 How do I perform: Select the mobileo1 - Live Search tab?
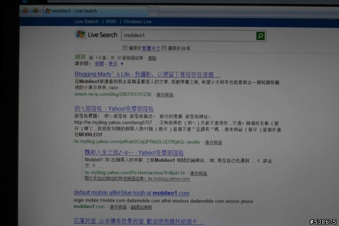coord(96,11)
